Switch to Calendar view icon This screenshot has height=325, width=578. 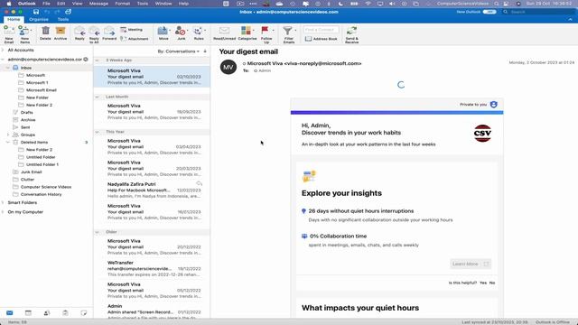coord(28,313)
